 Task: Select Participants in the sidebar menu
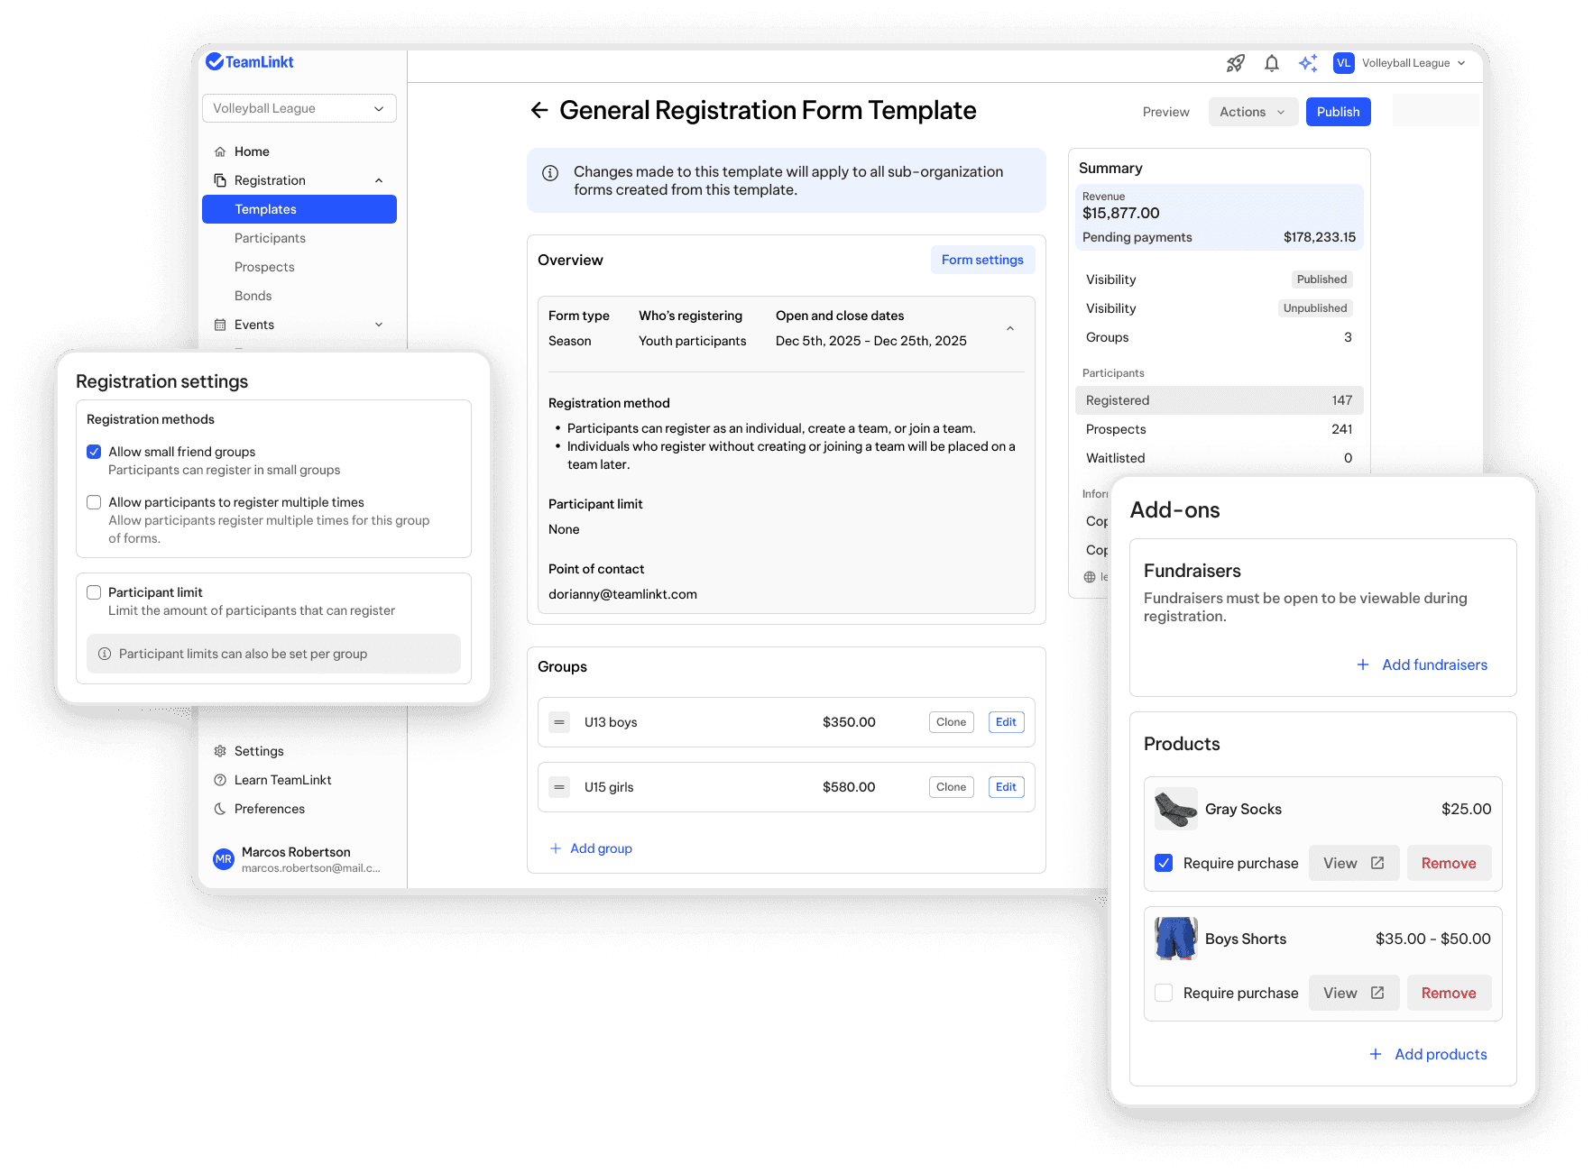(x=270, y=237)
